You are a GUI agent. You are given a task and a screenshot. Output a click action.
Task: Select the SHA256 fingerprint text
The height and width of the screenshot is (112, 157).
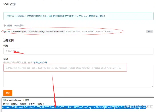click(38, 32)
